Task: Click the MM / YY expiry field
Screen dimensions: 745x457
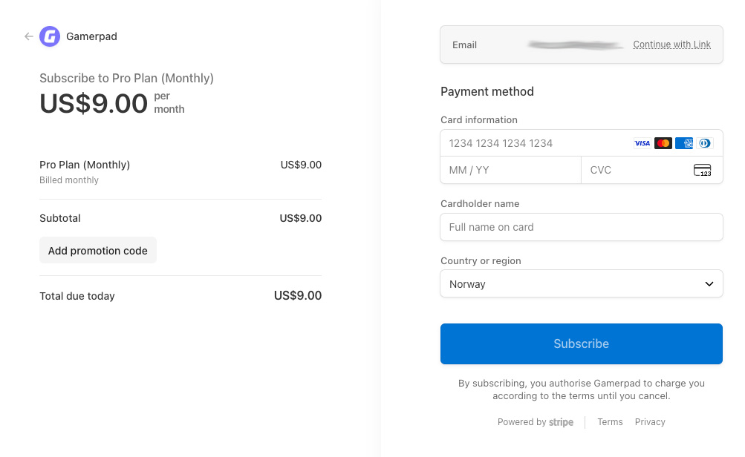Action: click(x=510, y=171)
